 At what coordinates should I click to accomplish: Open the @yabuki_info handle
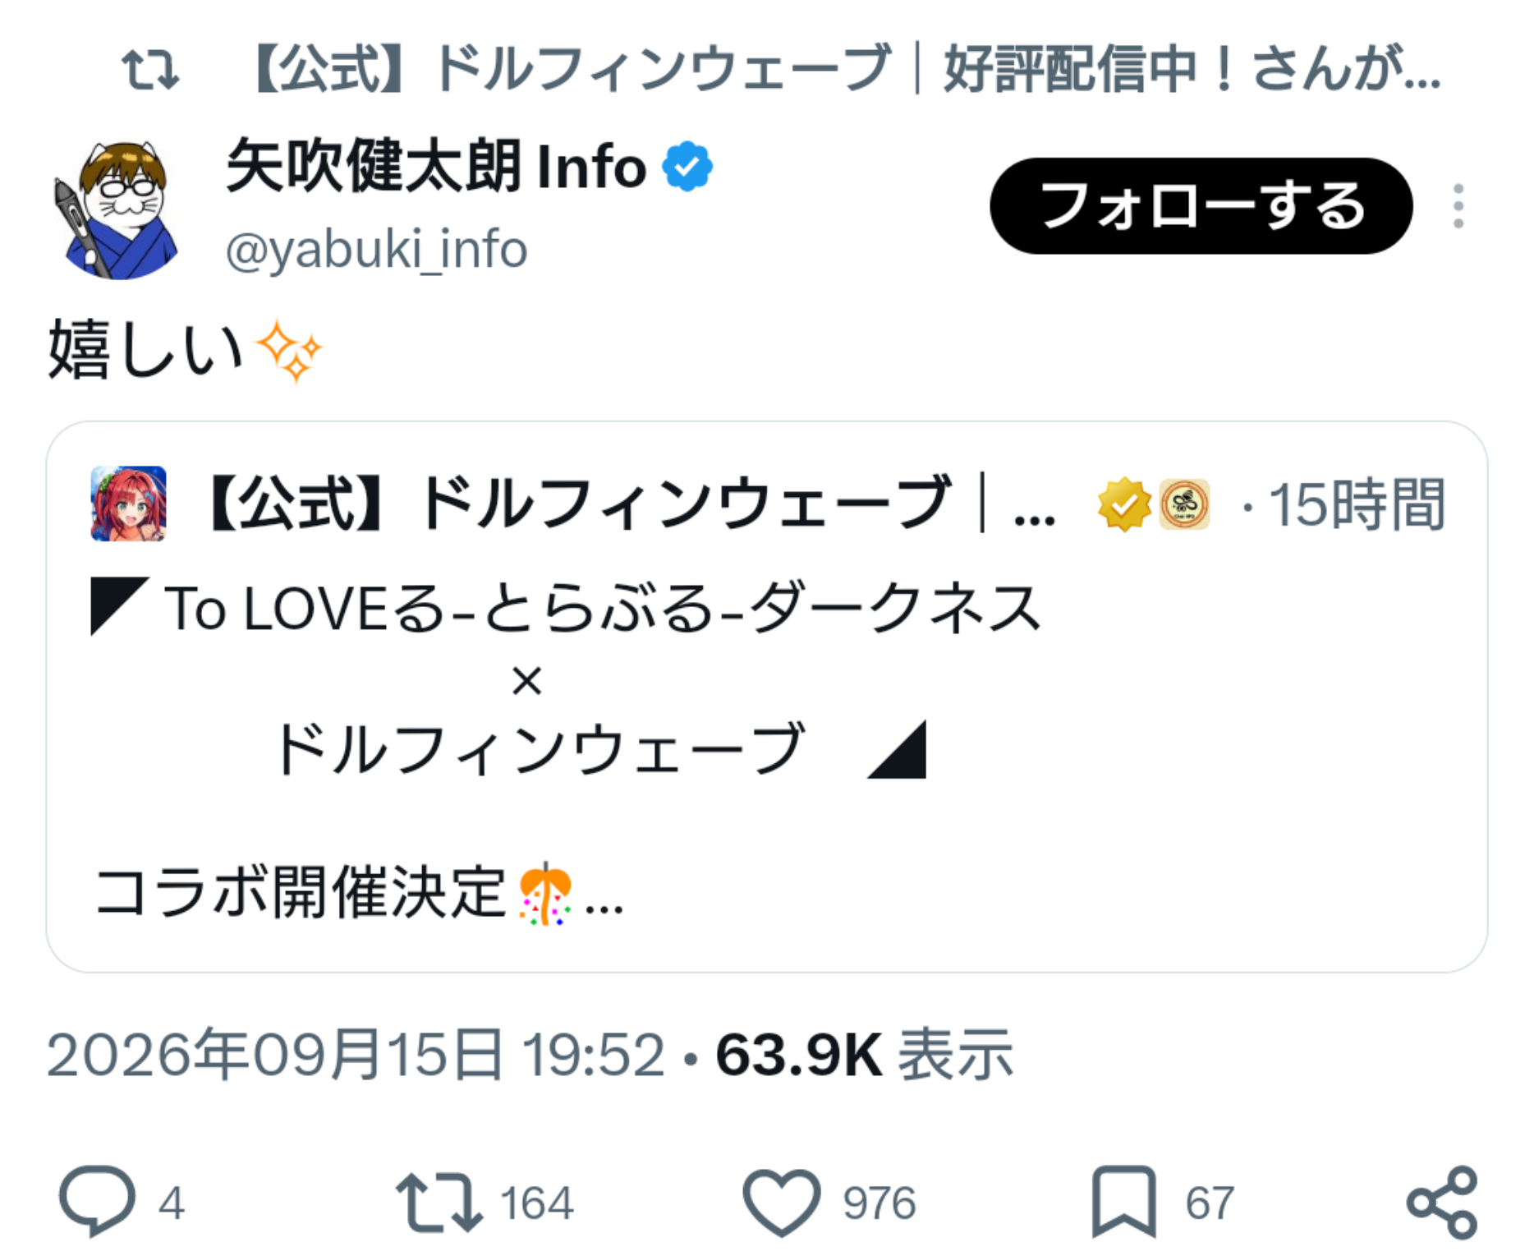(376, 250)
